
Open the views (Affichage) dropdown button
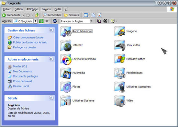coord(86,15)
